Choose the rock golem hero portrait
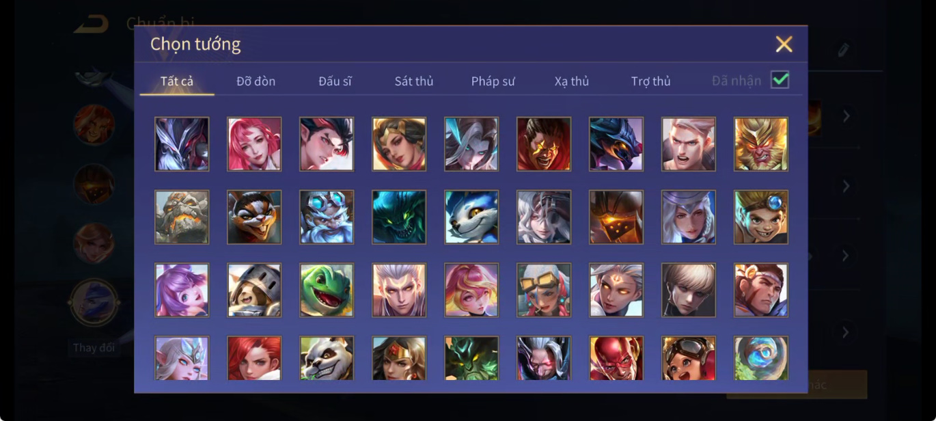Image resolution: width=936 pixels, height=421 pixels. point(182,217)
